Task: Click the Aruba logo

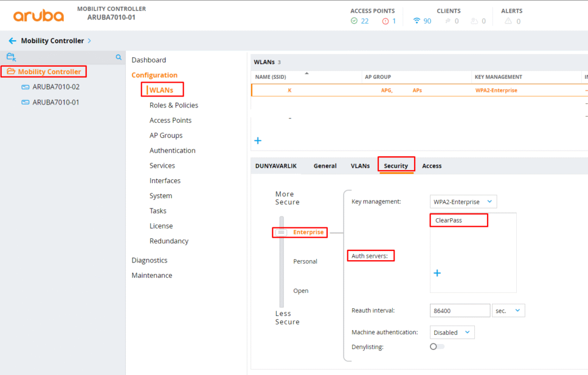Action: point(38,16)
